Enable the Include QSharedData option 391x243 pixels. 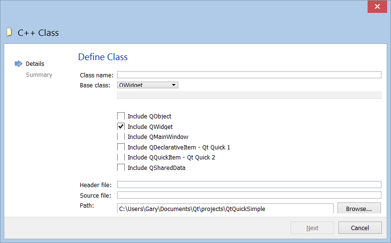click(121, 168)
